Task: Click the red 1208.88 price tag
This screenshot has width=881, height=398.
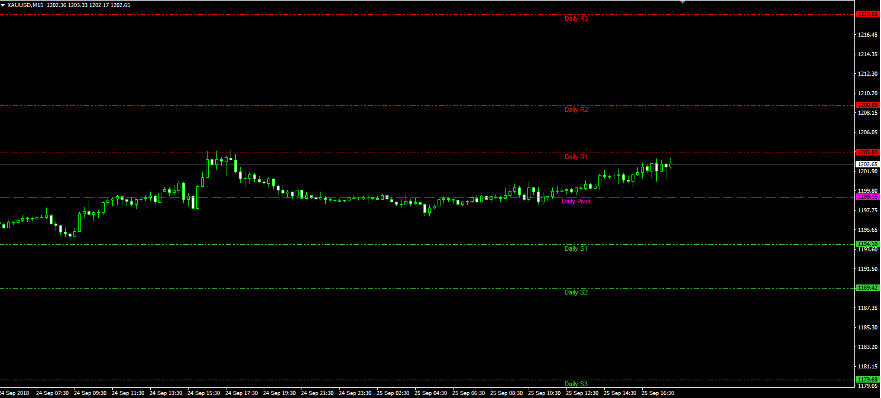Action: (x=867, y=105)
